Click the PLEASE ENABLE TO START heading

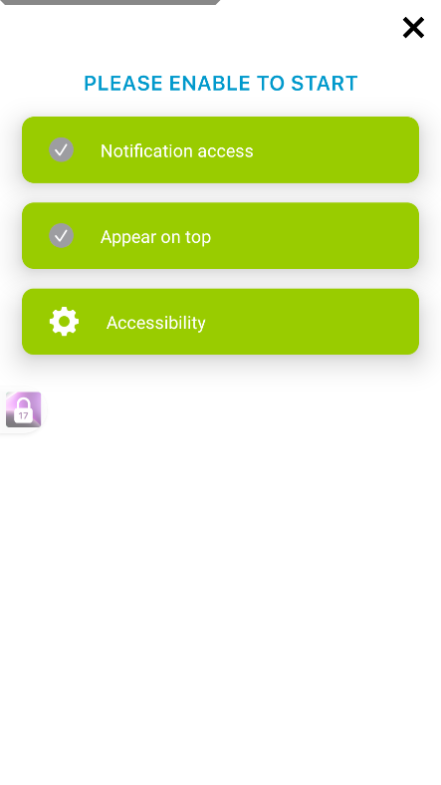pos(221,83)
